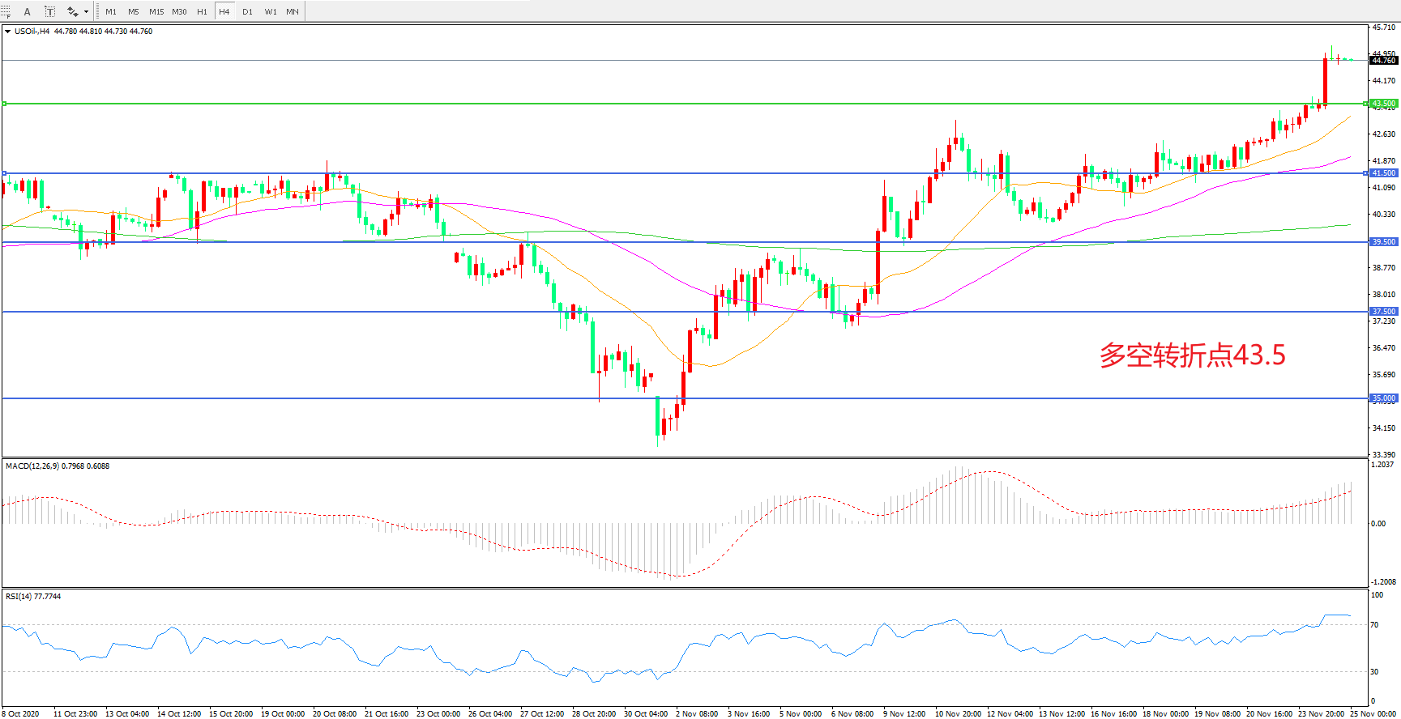Click the active H4 timeframe button
Screen dimensions: 1401x719
(224, 11)
